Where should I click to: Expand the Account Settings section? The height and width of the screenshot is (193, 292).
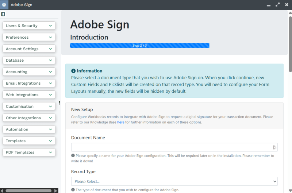pos(29,49)
